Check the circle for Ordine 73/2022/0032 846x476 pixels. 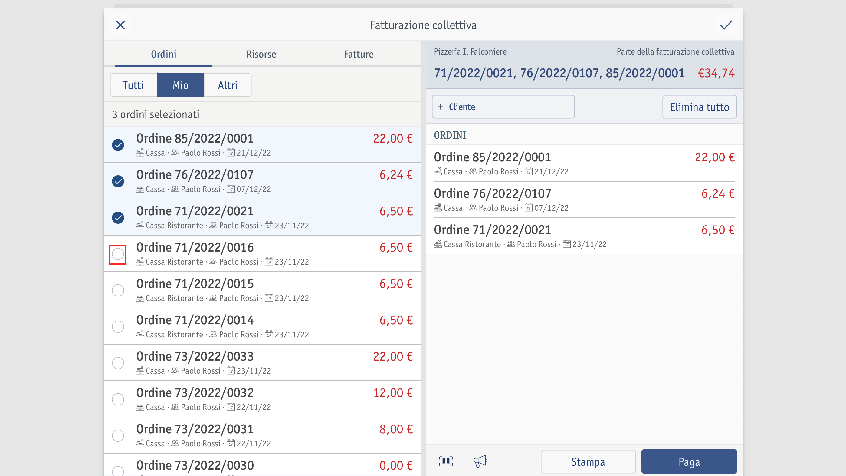(x=118, y=399)
